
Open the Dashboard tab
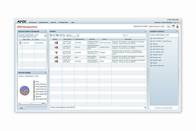[x=33, y=23]
